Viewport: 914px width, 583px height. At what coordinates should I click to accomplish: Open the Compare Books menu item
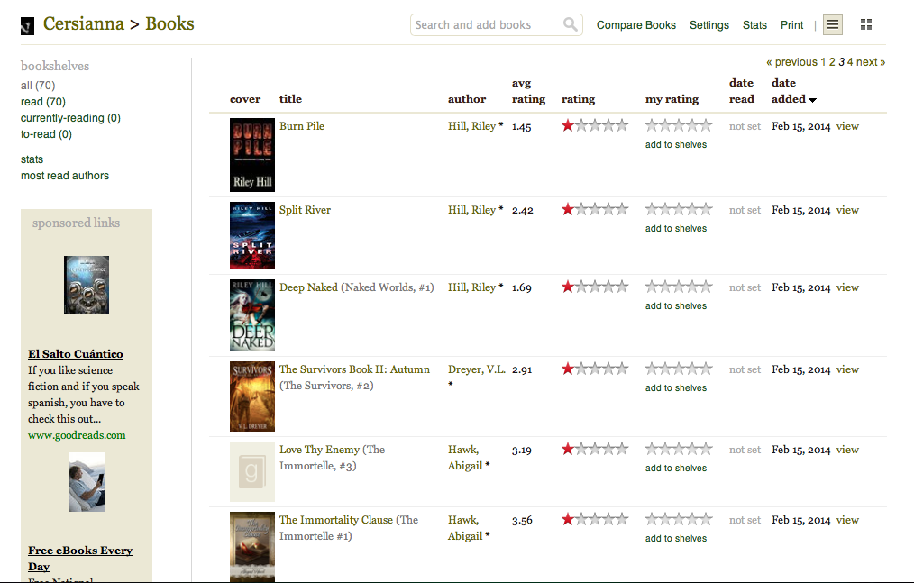(x=635, y=25)
